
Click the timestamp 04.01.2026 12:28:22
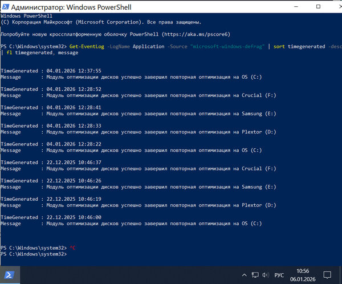[x=74, y=144]
